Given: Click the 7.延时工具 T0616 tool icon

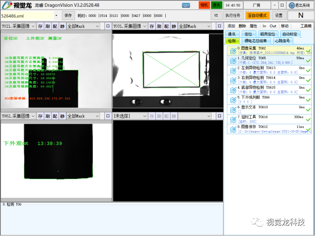Looking at the screenshot, I should click(233, 119).
